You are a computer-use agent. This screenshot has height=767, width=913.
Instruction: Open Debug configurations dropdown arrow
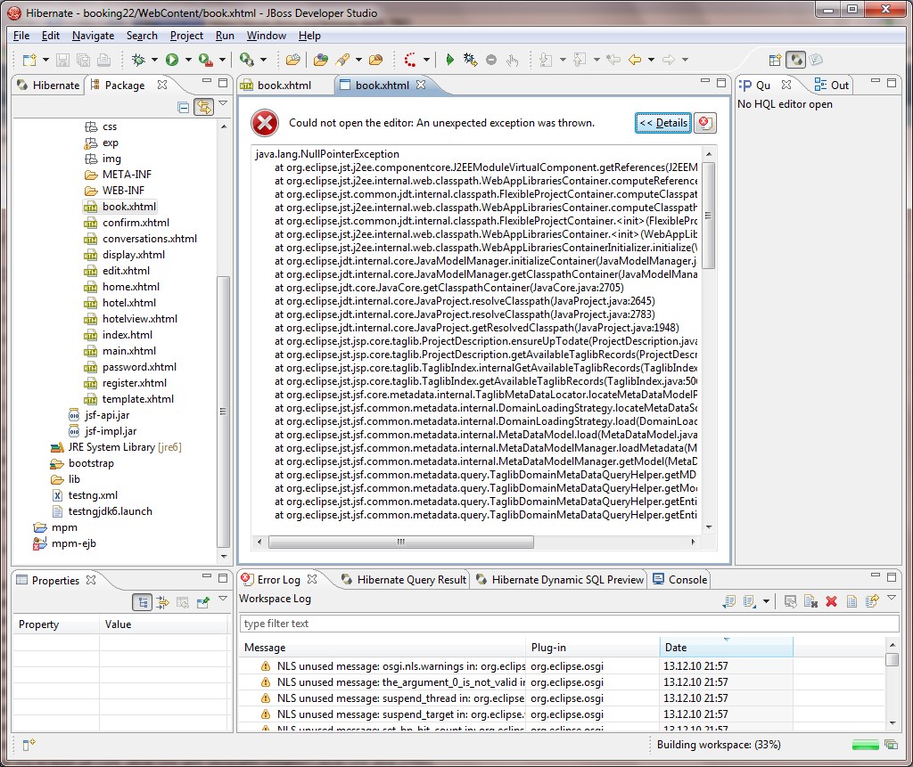point(154,60)
